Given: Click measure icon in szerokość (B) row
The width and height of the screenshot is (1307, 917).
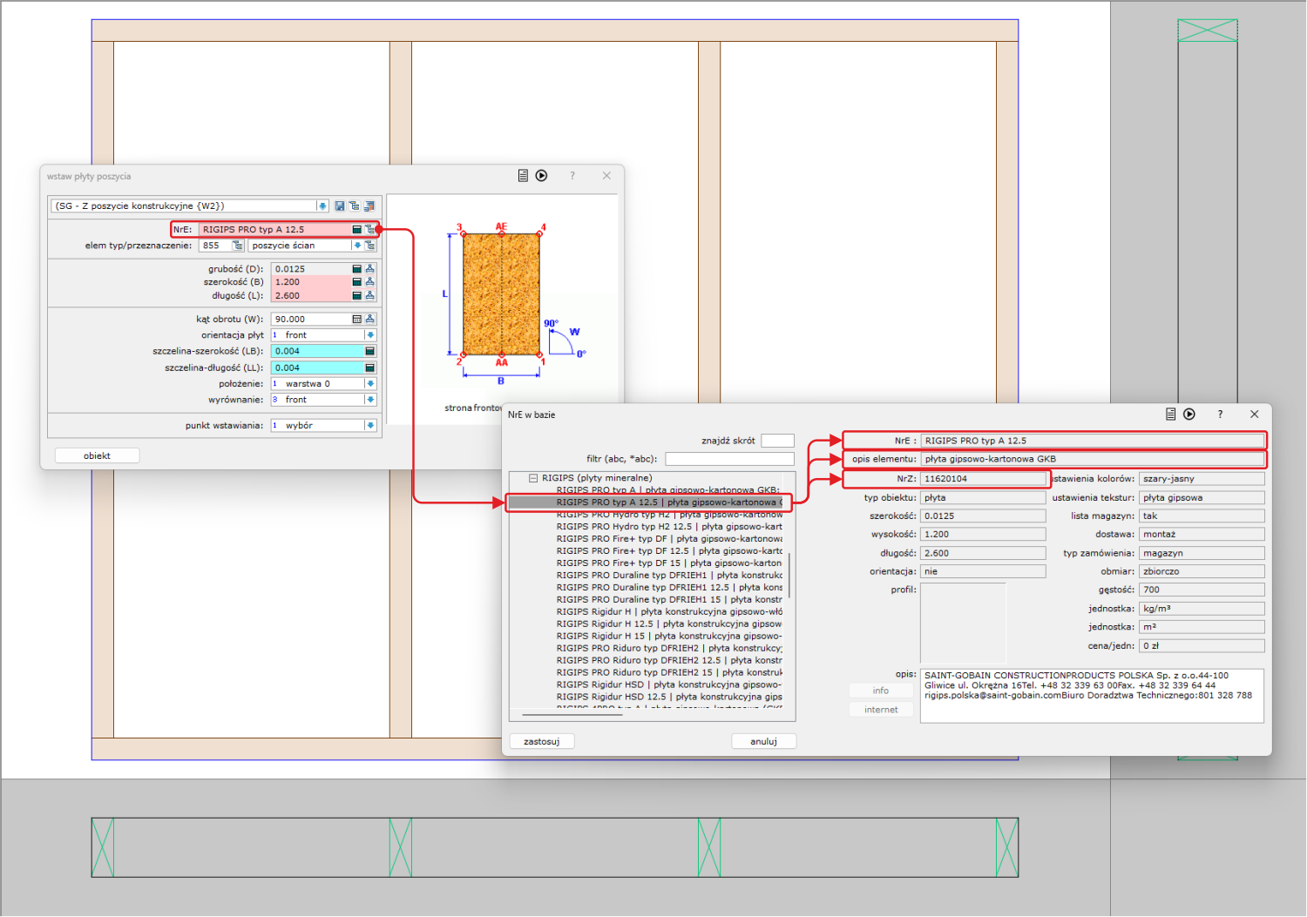Looking at the screenshot, I should tap(369, 282).
